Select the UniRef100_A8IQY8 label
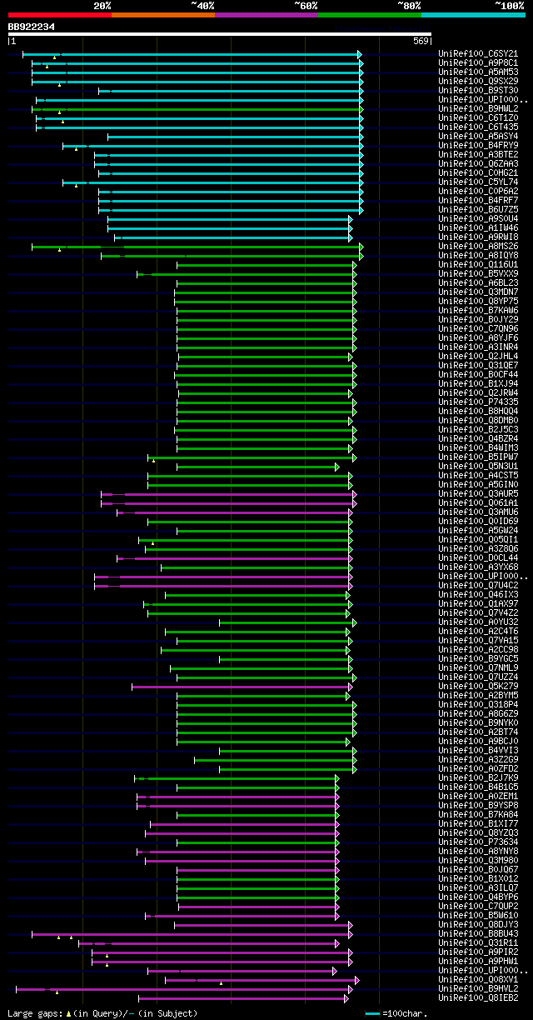 [478, 256]
